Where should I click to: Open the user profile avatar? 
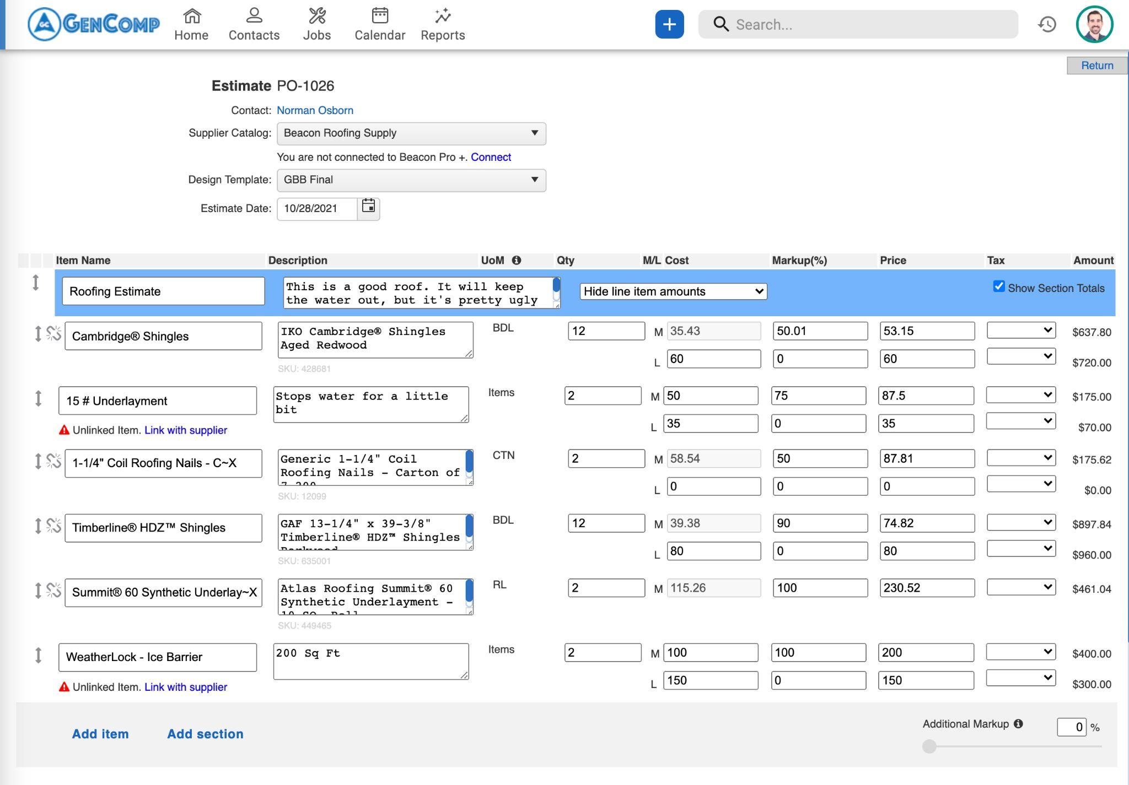point(1094,24)
